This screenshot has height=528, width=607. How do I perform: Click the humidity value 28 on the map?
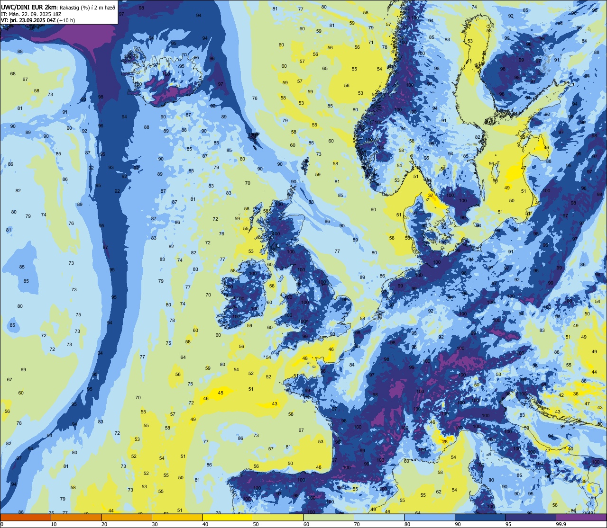click(x=445, y=441)
